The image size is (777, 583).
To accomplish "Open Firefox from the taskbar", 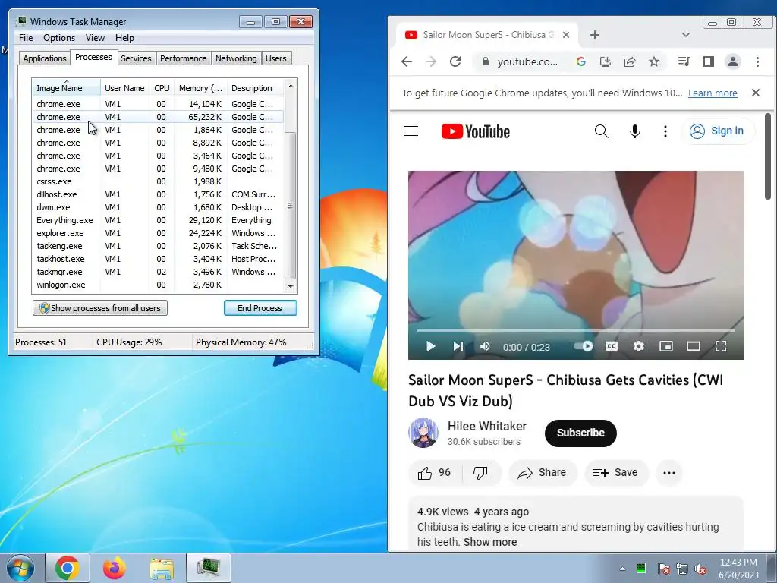I will (x=115, y=568).
